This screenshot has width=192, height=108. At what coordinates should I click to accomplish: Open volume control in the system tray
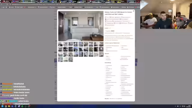[x=184, y=106]
